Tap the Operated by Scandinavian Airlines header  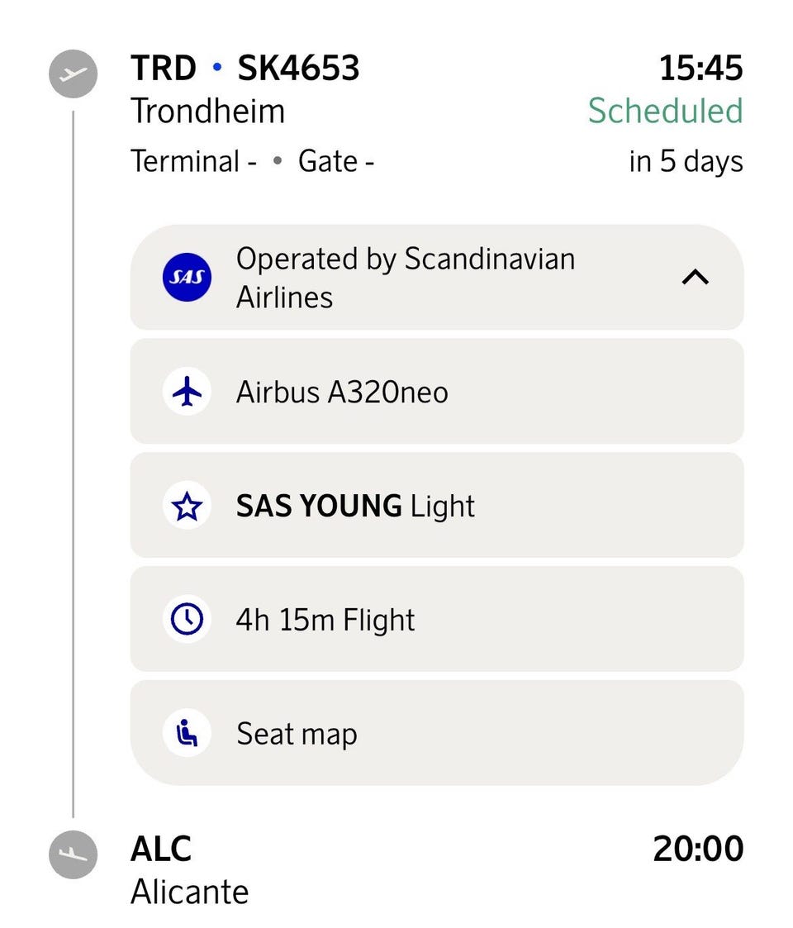(x=437, y=277)
